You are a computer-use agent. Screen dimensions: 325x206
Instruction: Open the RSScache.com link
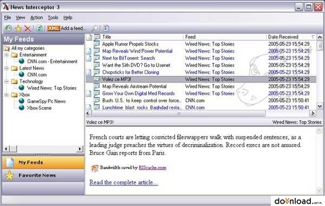point(152,168)
